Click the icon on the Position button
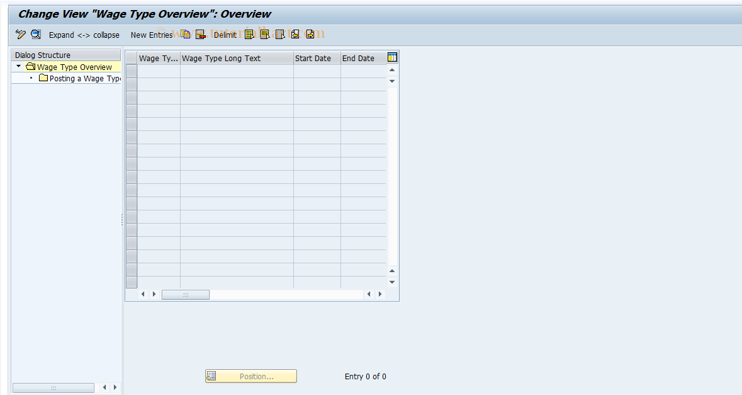 (x=211, y=376)
